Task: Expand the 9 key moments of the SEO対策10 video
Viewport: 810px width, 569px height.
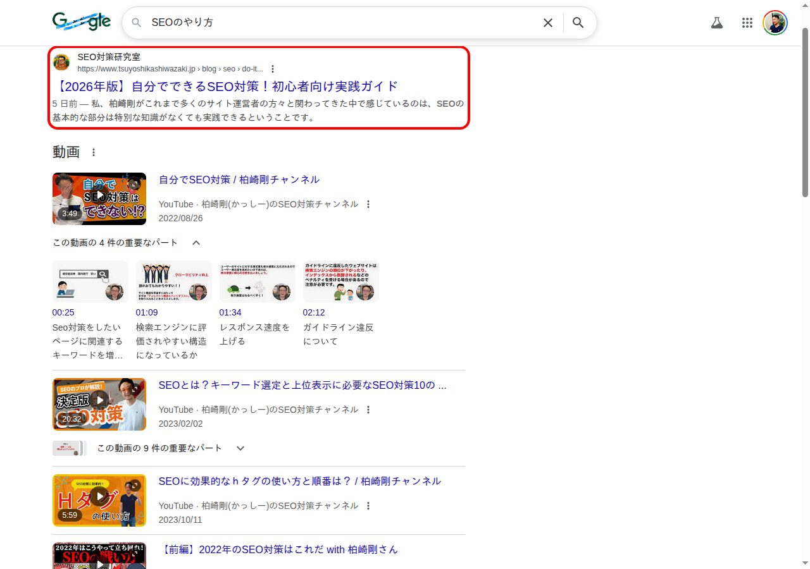Action: pyautogui.click(x=240, y=448)
